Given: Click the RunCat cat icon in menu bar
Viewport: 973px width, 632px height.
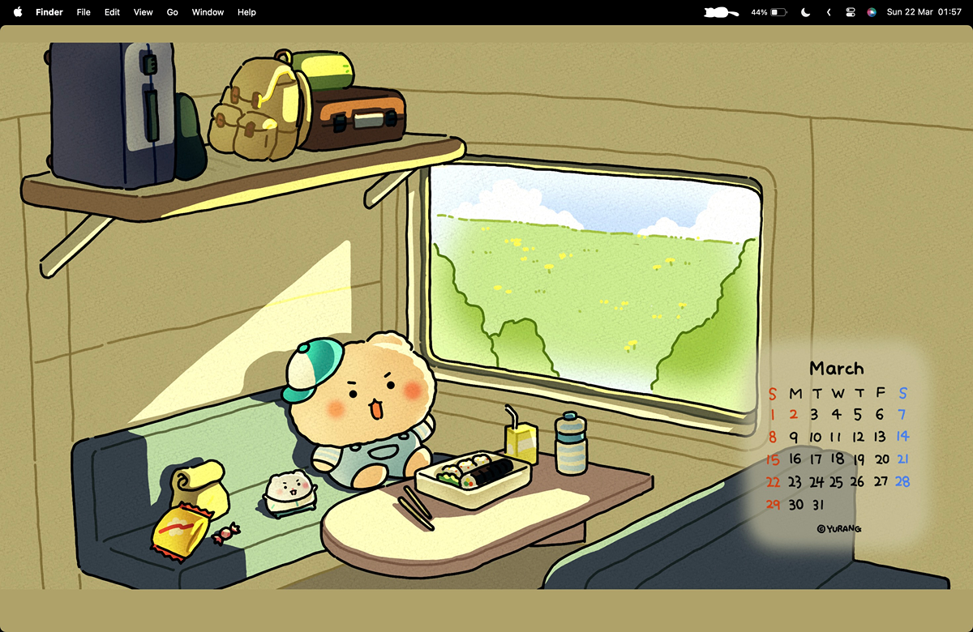Looking at the screenshot, I should (x=721, y=12).
